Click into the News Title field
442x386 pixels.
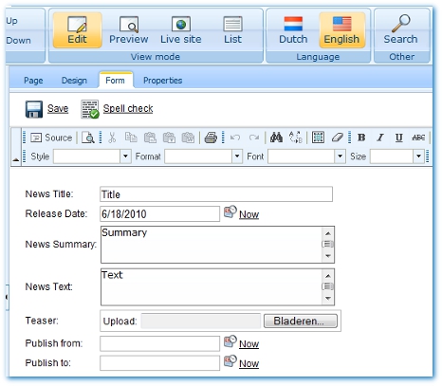[x=216, y=194]
